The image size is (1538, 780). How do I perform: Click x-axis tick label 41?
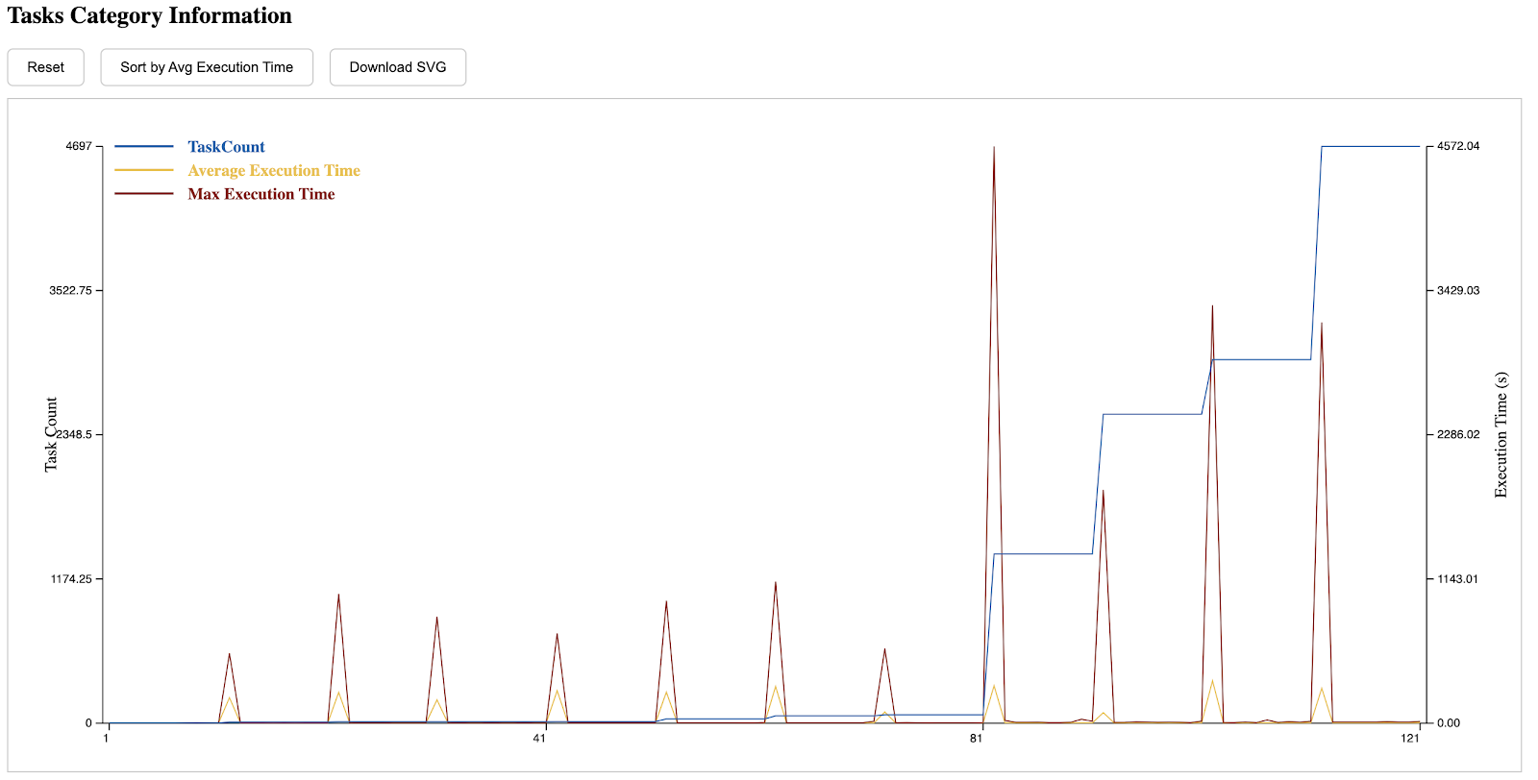coord(539,738)
